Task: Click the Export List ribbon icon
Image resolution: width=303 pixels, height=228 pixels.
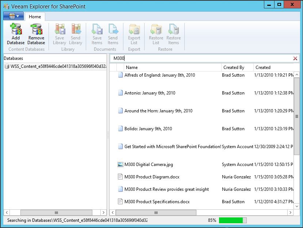Action: coord(134,29)
